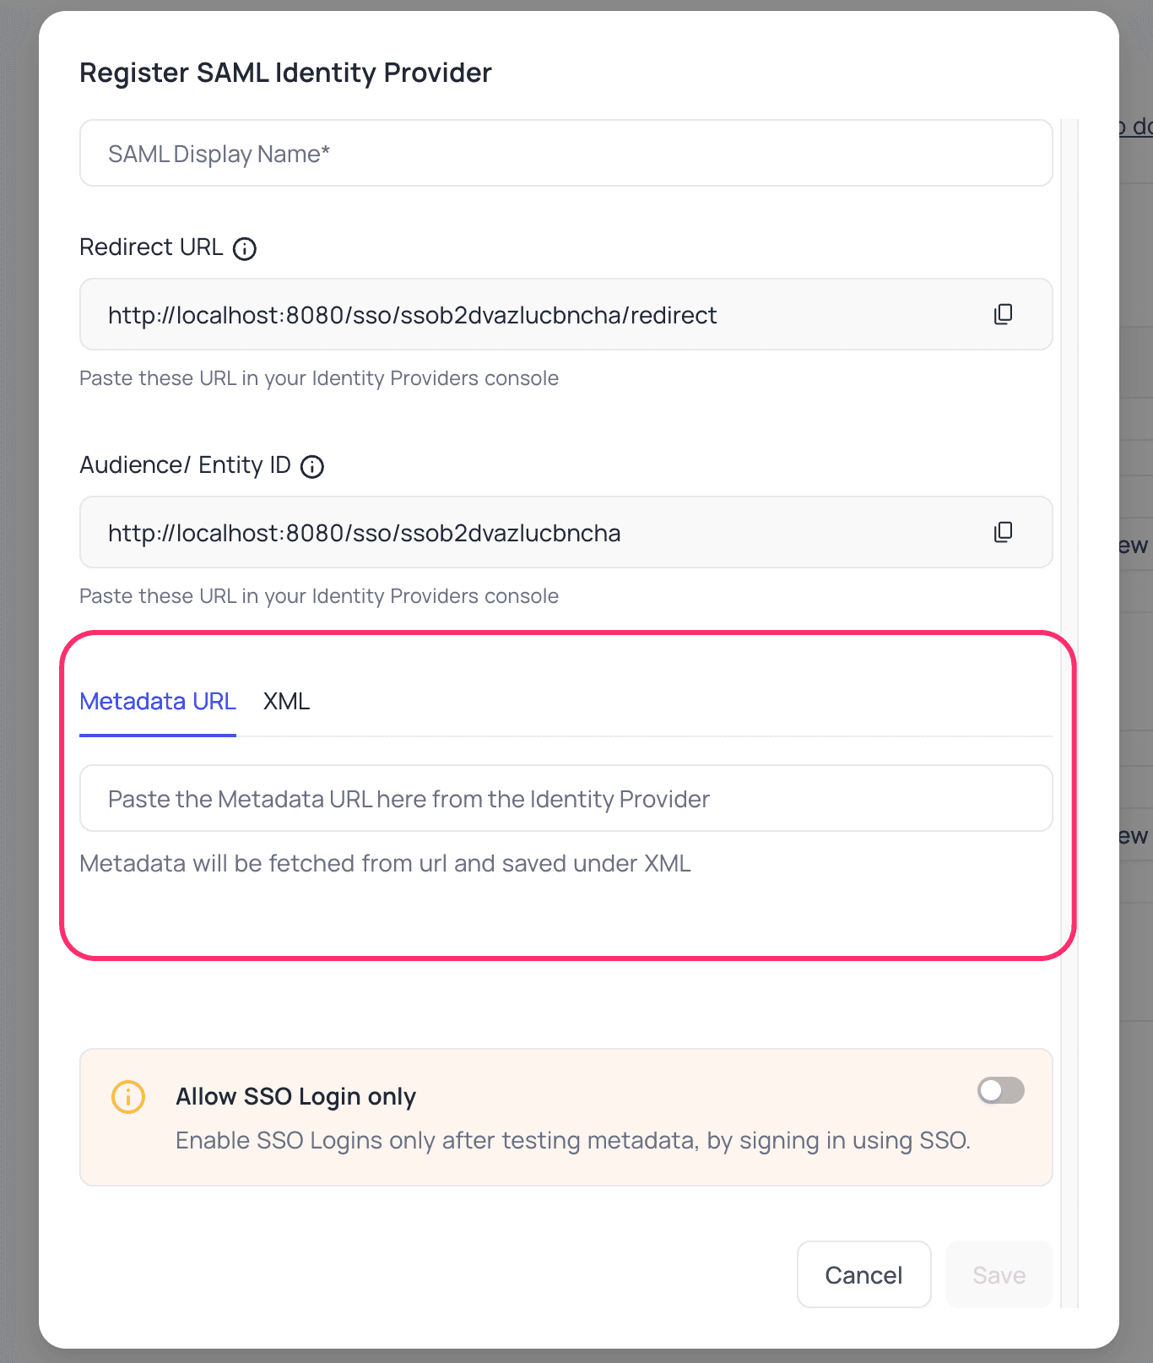Click the circled info symbol after Redirect URL label
The height and width of the screenshot is (1363, 1153).
tap(244, 248)
